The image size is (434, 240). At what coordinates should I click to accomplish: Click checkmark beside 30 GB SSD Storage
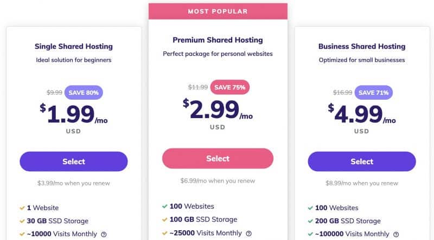point(22,221)
